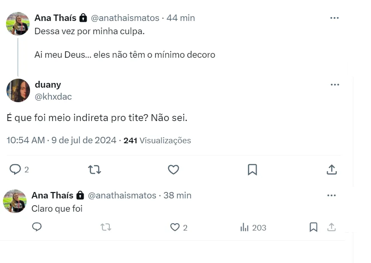371x263 pixels.
Task: Bookmark the "Claro que foi" reply
Action: click(x=314, y=227)
